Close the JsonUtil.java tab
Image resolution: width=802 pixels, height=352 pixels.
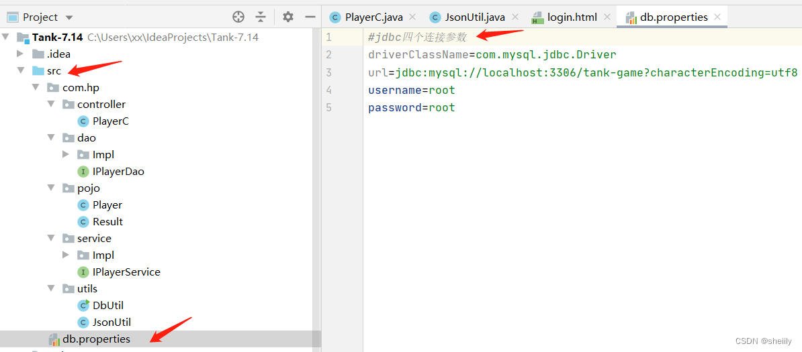pos(515,17)
